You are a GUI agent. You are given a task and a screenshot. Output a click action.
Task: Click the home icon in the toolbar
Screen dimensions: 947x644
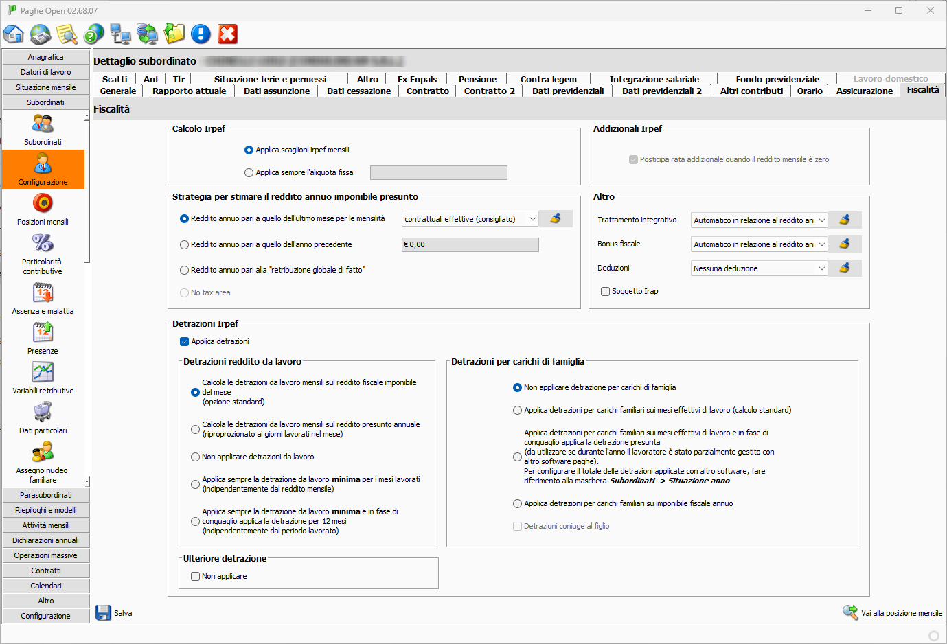(x=14, y=34)
